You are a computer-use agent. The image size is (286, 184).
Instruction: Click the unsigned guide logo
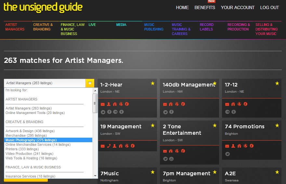(x=43, y=7)
